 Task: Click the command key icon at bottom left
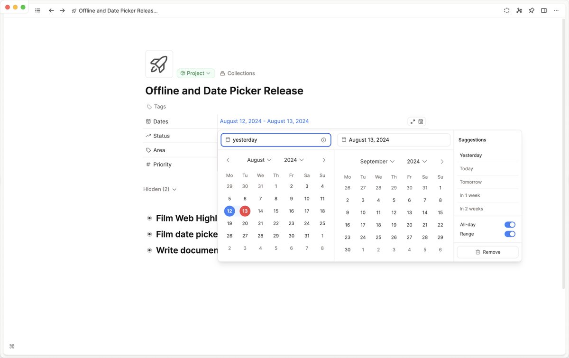tap(12, 346)
